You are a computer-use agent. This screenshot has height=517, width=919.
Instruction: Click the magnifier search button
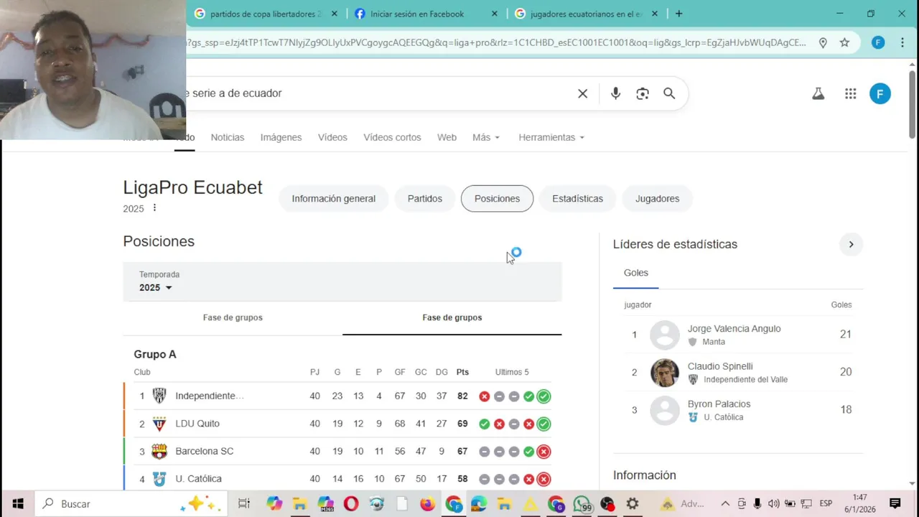pos(669,93)
